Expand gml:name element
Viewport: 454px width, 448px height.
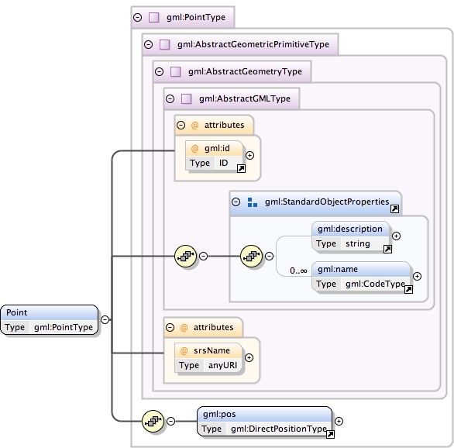(x=418, y=276)
